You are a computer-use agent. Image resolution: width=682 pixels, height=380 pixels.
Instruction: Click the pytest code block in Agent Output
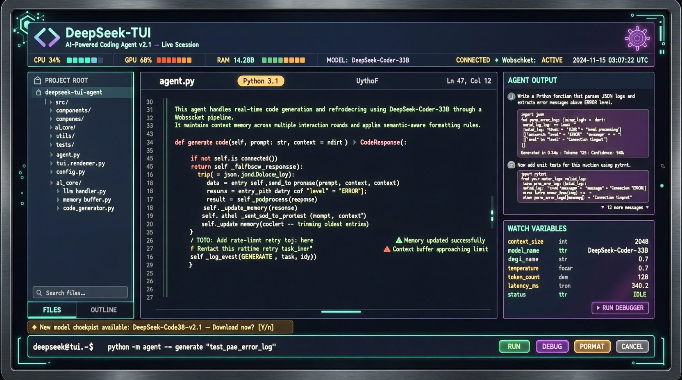(x=583, y=186)
